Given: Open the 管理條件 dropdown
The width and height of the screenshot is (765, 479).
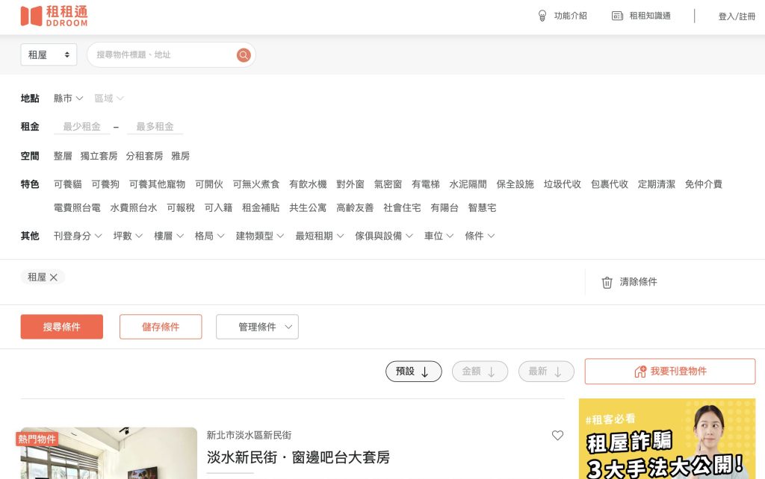Looking at the screenshot, I should (x=257, y=327).
